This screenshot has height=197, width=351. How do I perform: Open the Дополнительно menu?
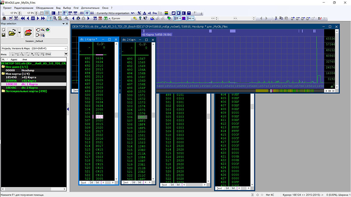(x=90, y=8)
